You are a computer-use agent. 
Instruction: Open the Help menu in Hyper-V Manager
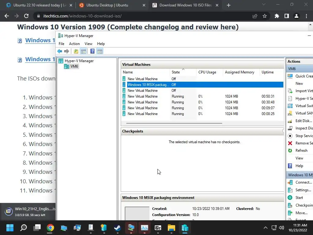click(101, 44)
